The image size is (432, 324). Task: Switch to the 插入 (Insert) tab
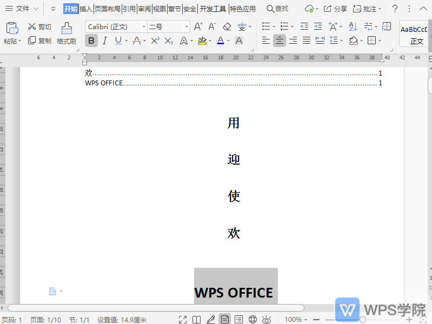(85, 9)
